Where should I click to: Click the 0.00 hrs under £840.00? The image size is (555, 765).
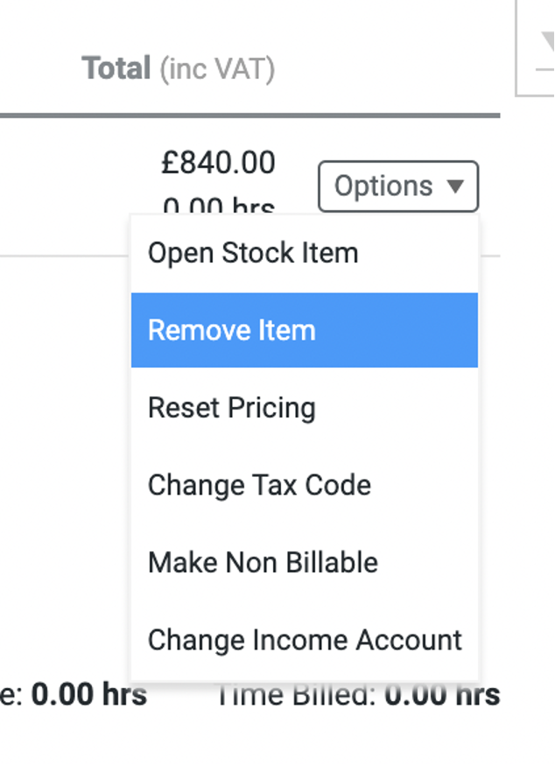click(218, 207)
